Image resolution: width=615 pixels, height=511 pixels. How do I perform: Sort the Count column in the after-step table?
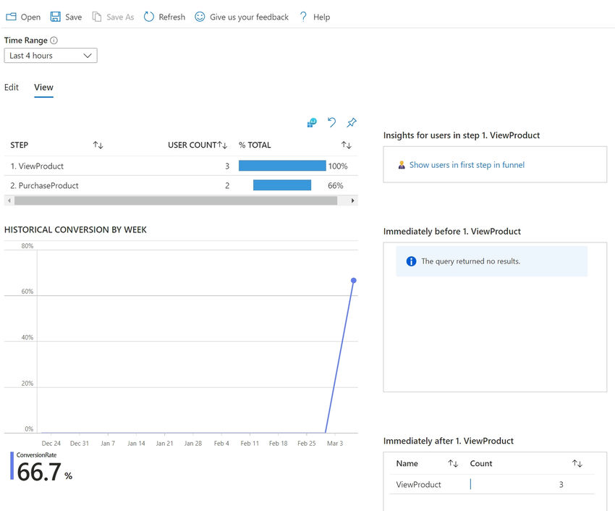tap(577, 463)
